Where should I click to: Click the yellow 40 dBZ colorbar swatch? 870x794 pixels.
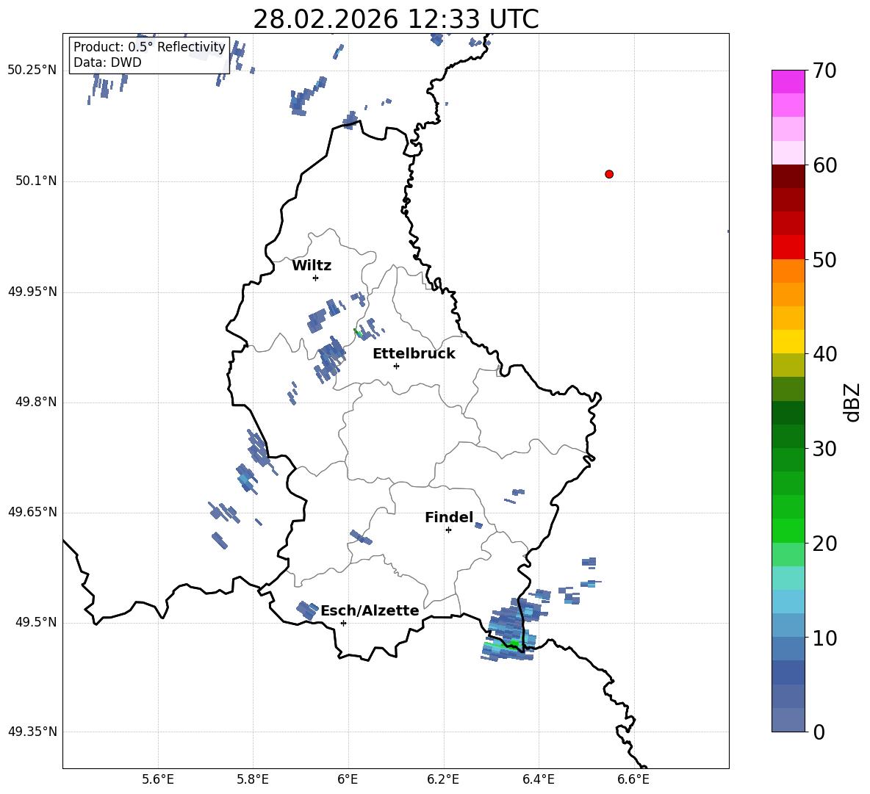[788, 342]
